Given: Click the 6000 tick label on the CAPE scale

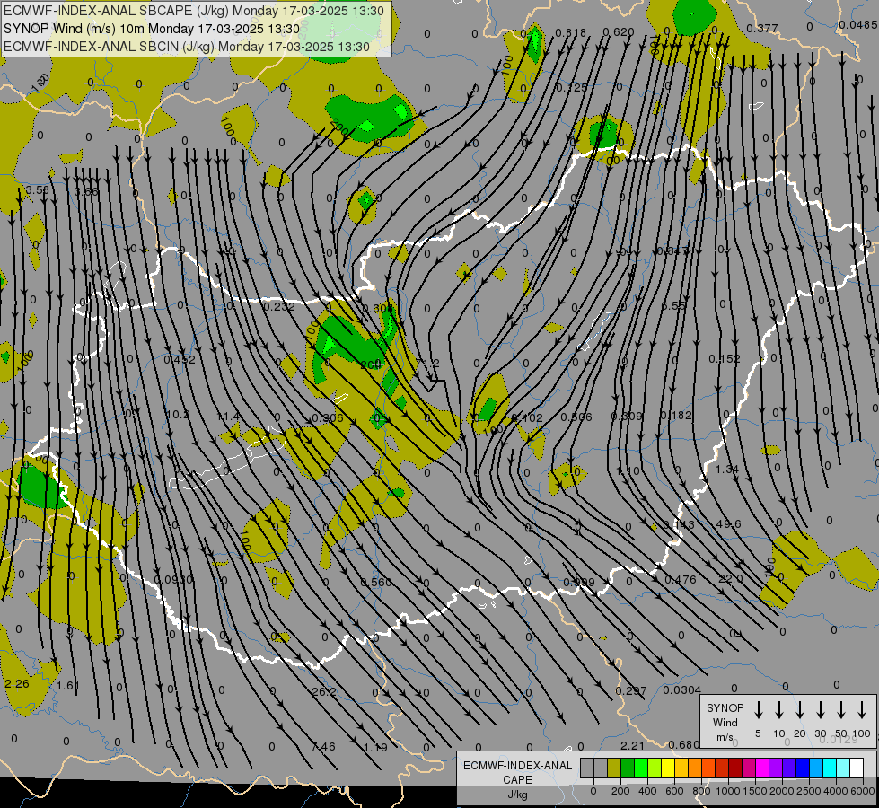Looking at the screenshot, I should 862,791.
